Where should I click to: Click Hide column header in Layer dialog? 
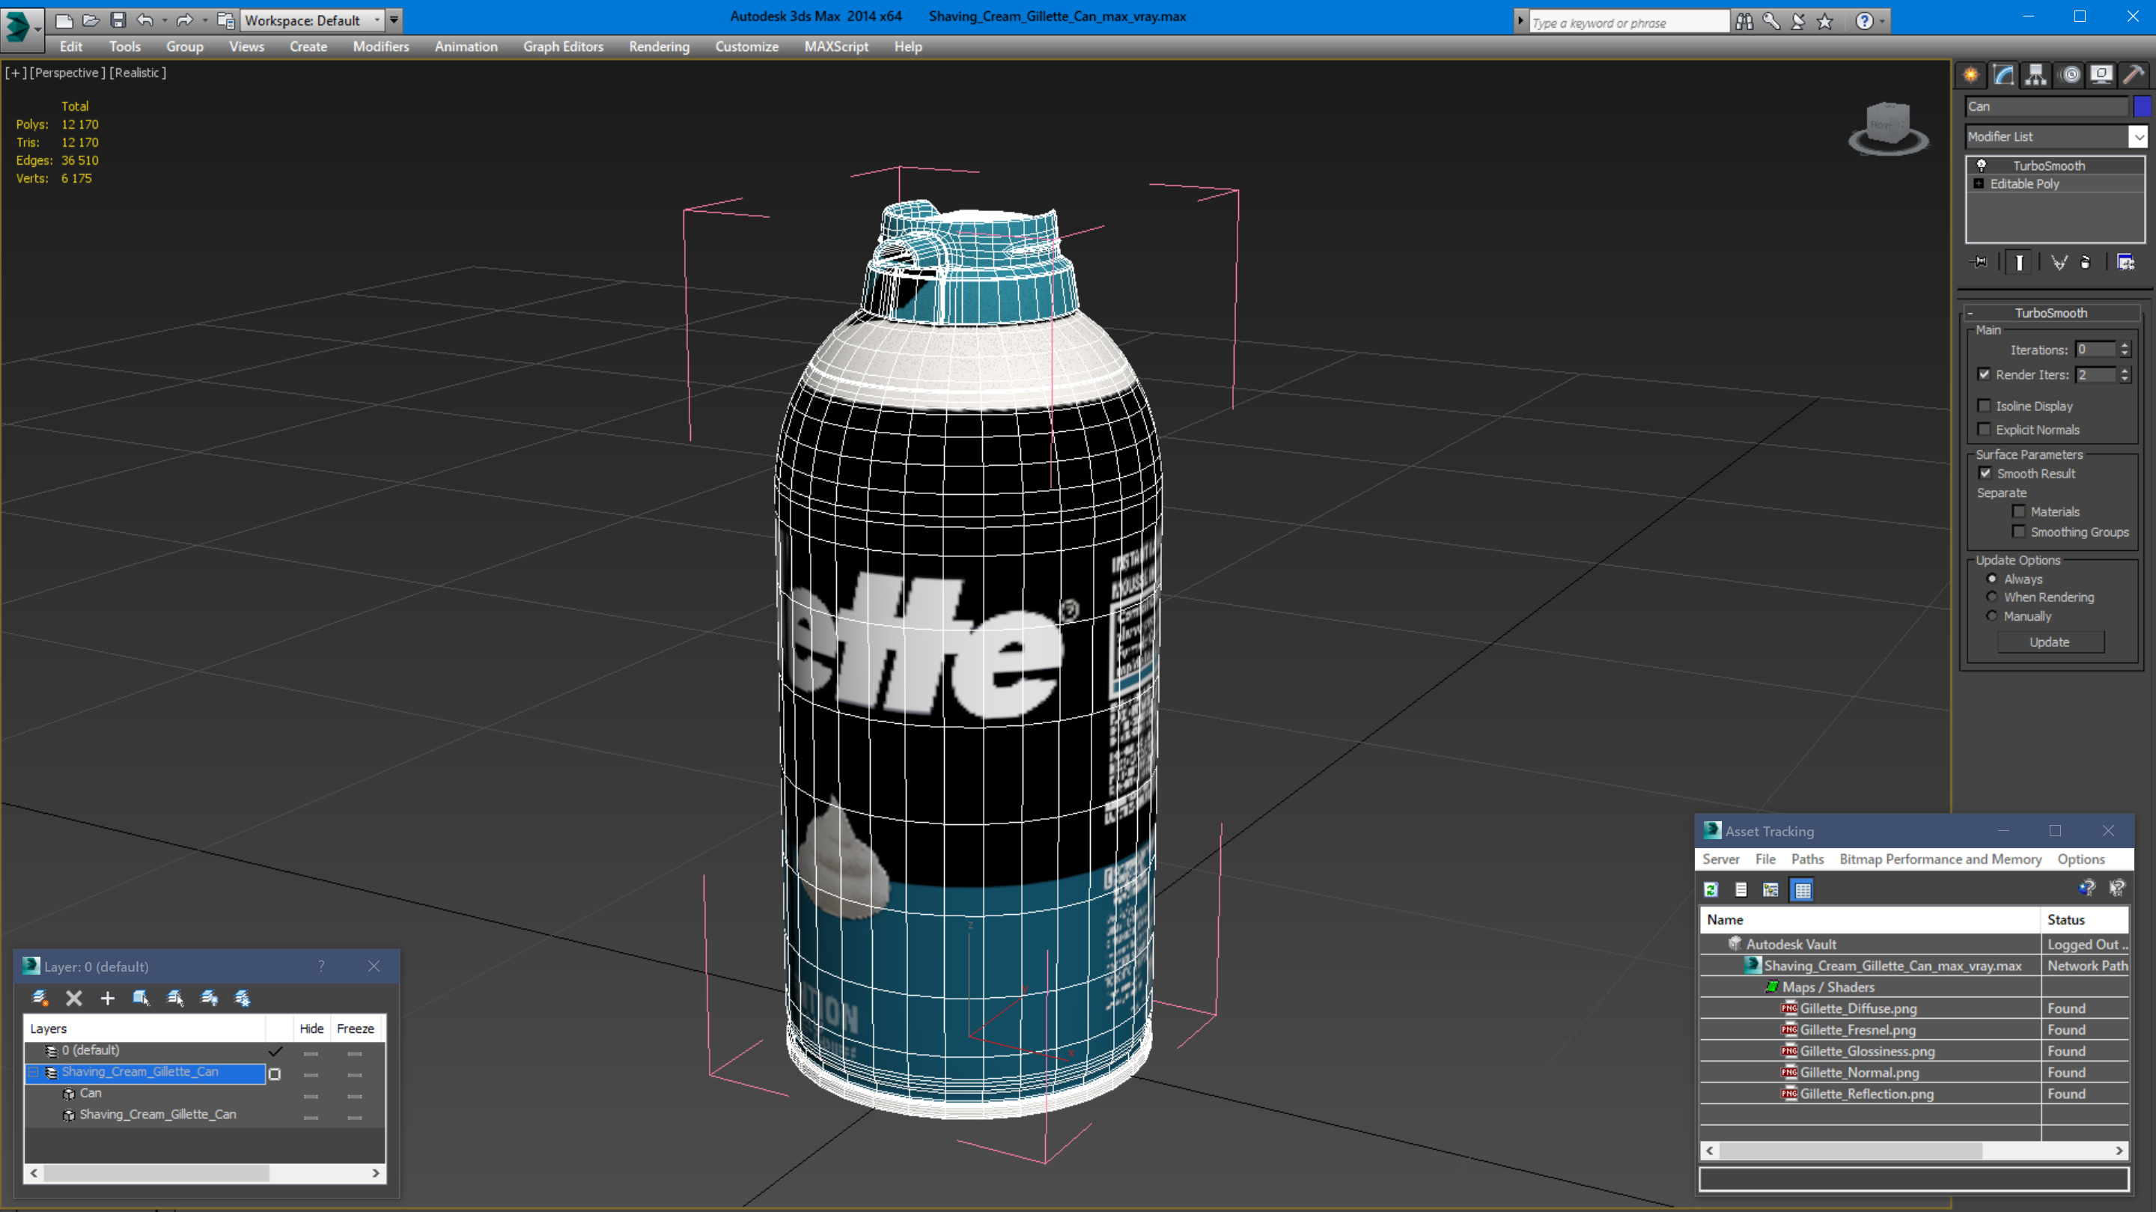pos(311,1029)
